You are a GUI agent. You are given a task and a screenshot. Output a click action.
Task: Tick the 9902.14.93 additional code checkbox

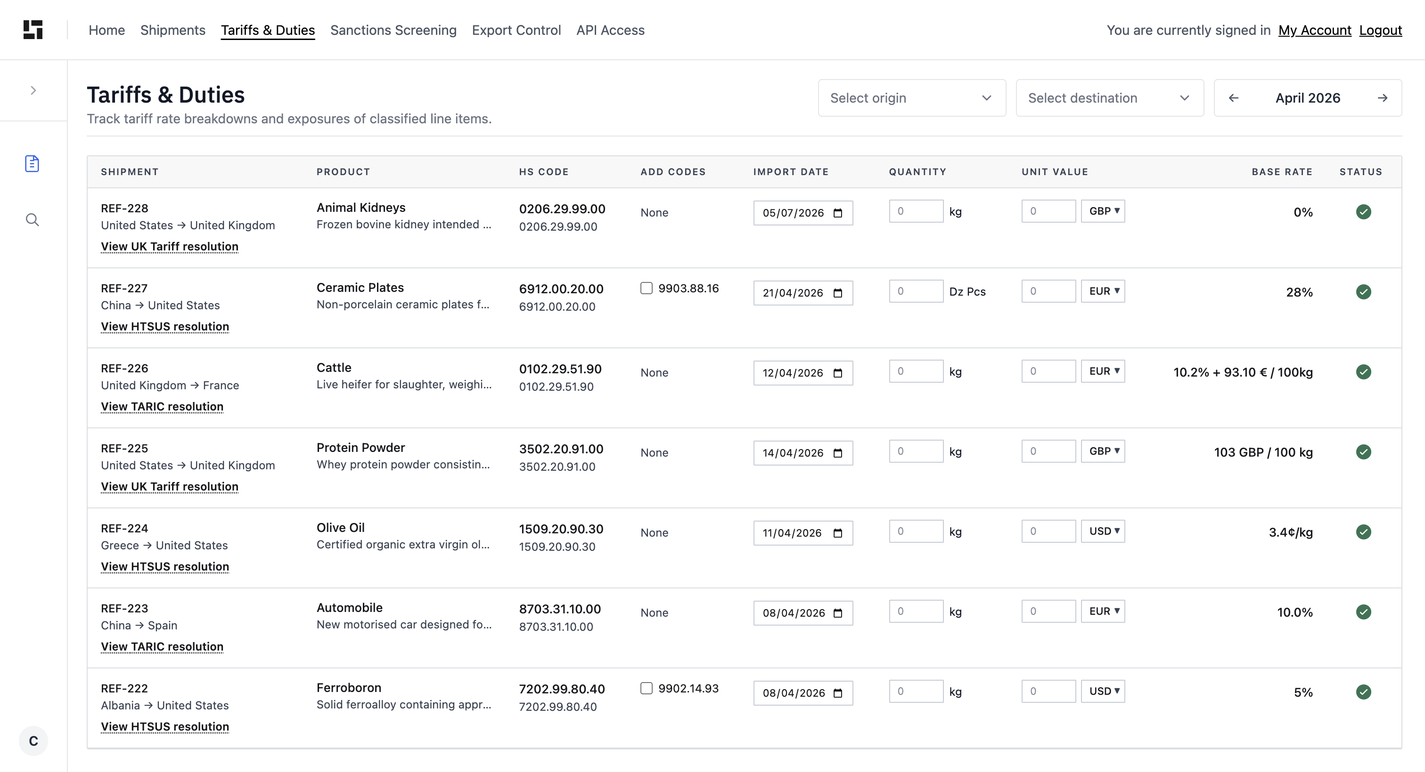click(646, 688)
